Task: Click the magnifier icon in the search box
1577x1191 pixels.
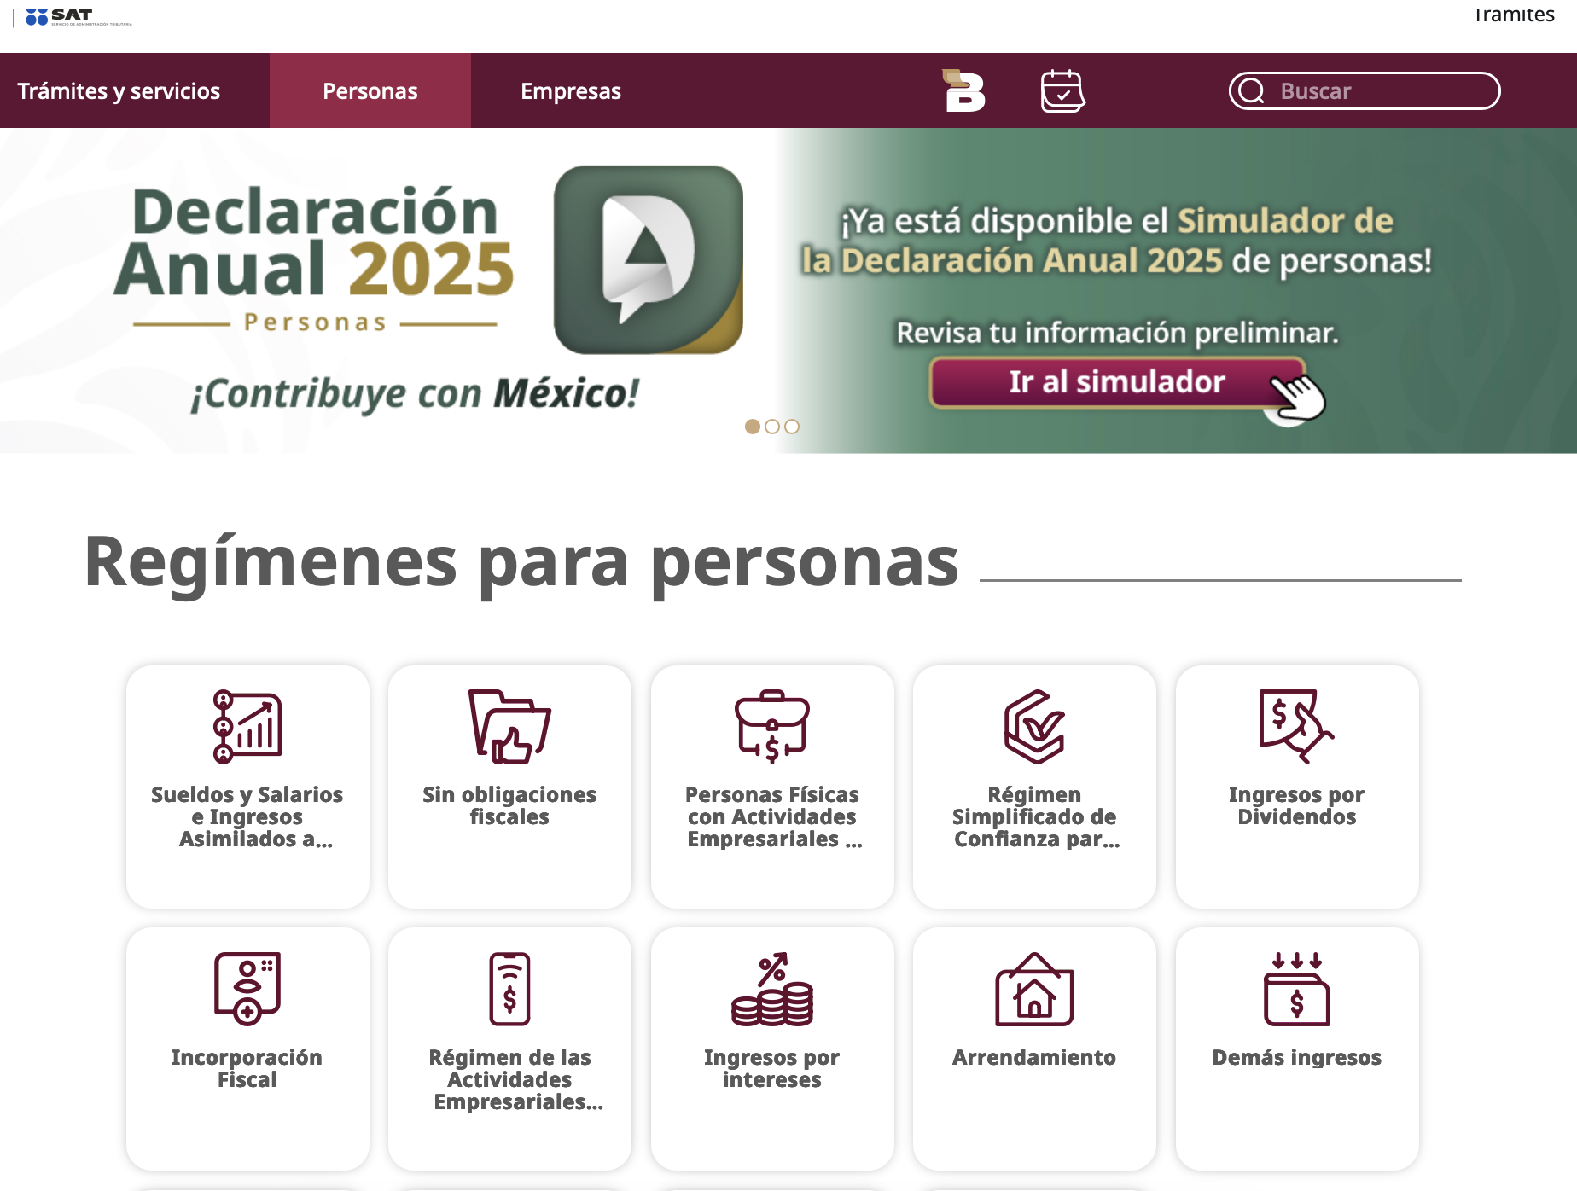Action: [1252, 90]
